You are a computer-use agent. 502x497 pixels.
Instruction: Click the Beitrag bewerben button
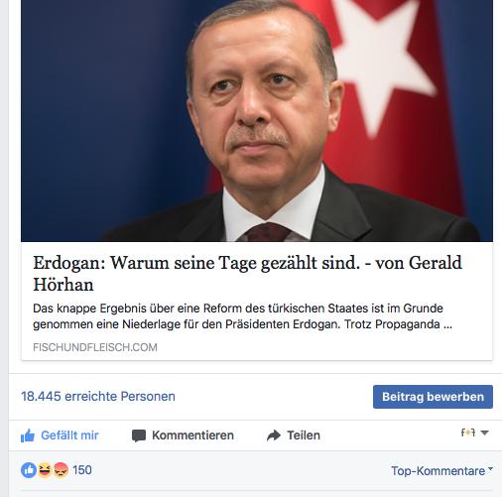tap(433, 397)
